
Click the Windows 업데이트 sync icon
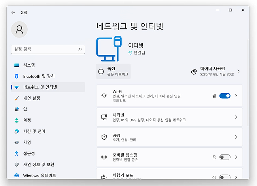[x=17, y=175]
